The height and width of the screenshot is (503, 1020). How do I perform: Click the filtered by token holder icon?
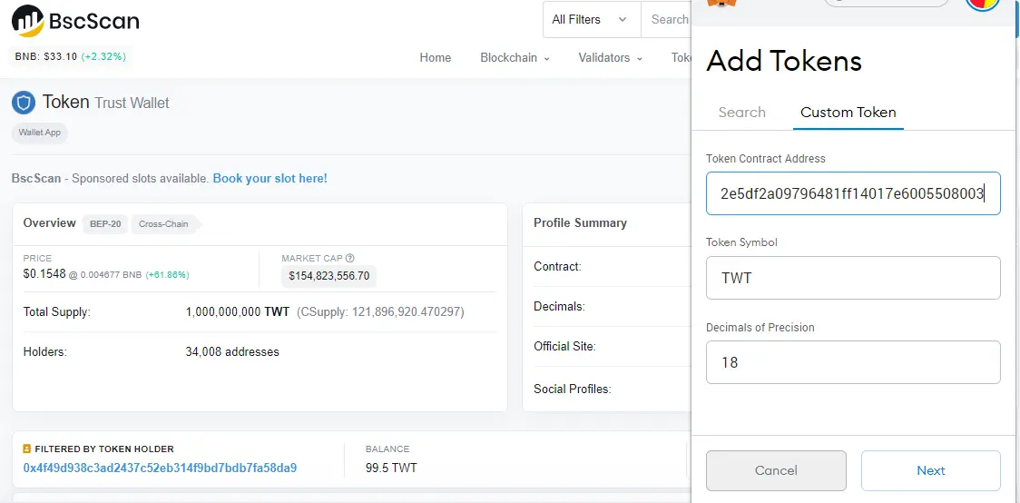coord(26,449)
